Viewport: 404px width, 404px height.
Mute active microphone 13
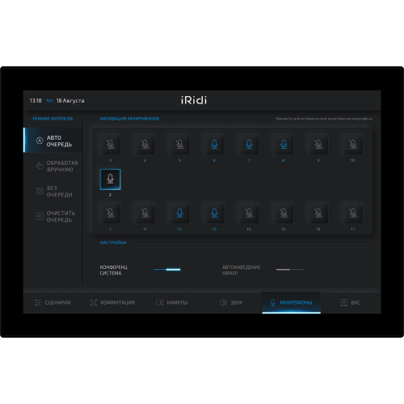214,213
